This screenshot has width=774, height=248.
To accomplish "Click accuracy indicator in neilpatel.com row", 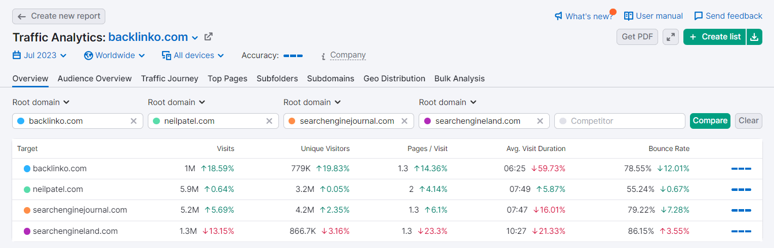I will pyautogui.click(x=741, y=189).
